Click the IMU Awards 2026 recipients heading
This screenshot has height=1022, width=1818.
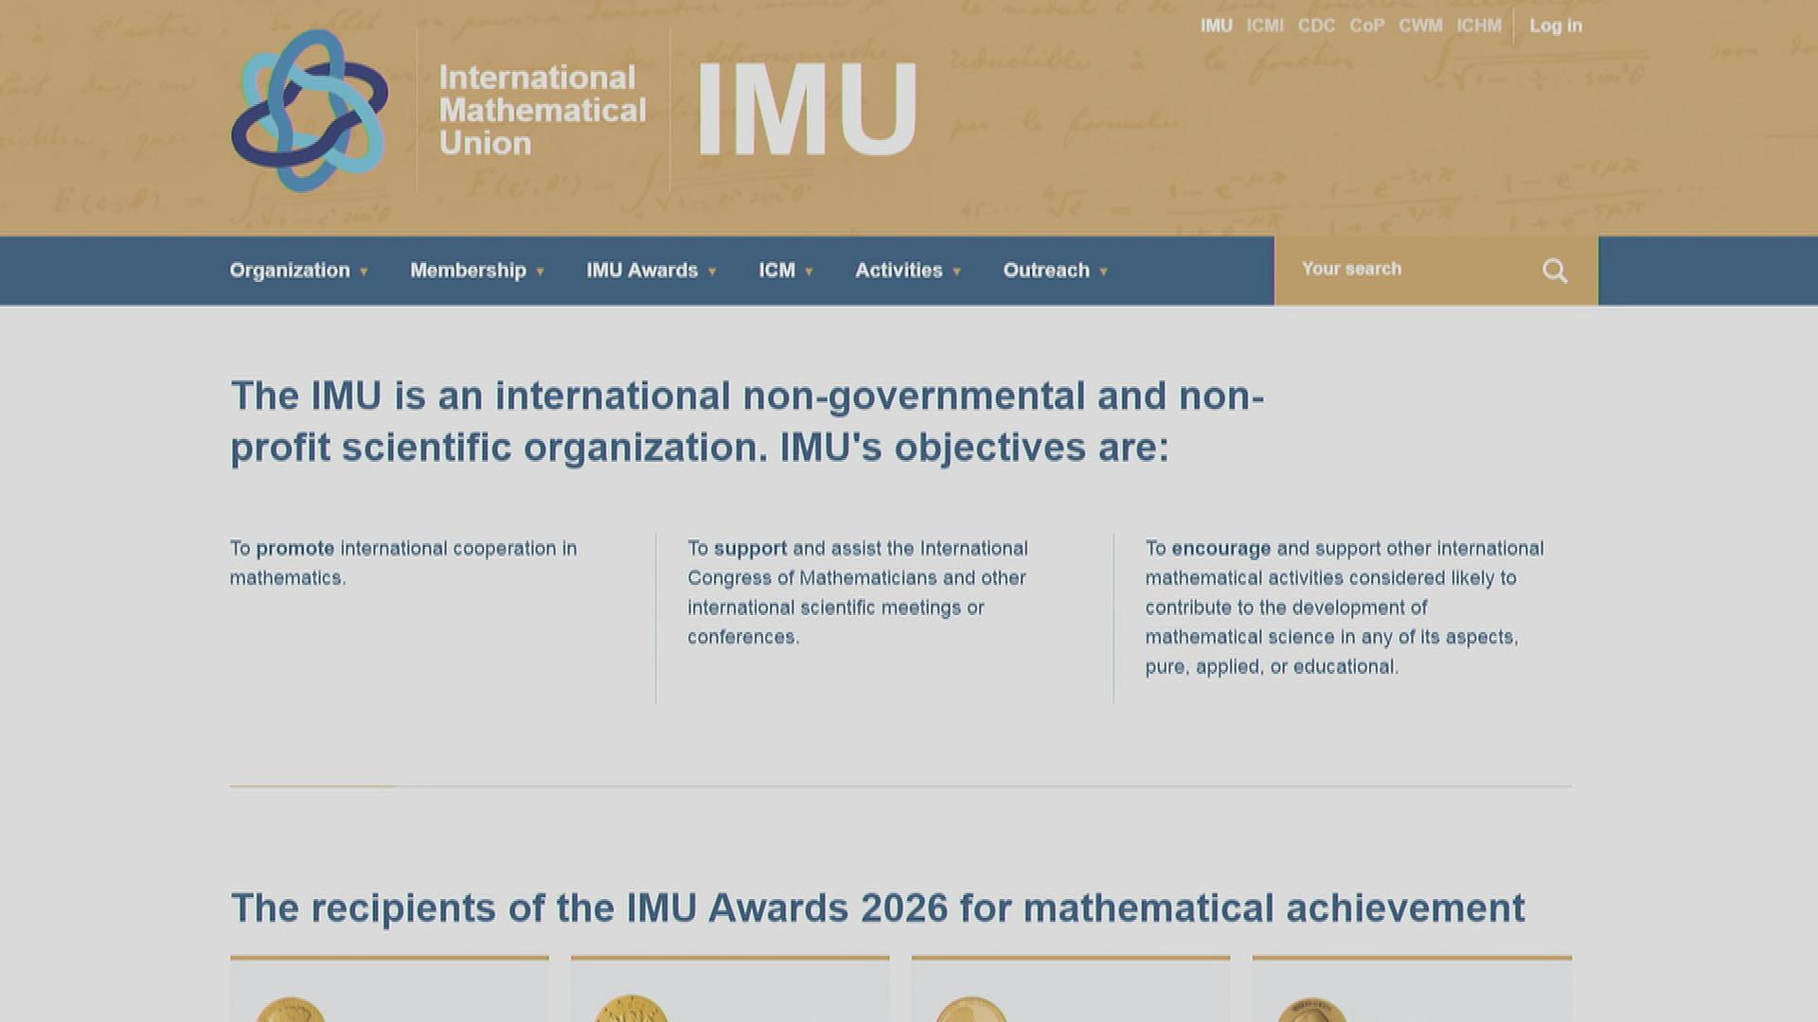tap(878, 907)
